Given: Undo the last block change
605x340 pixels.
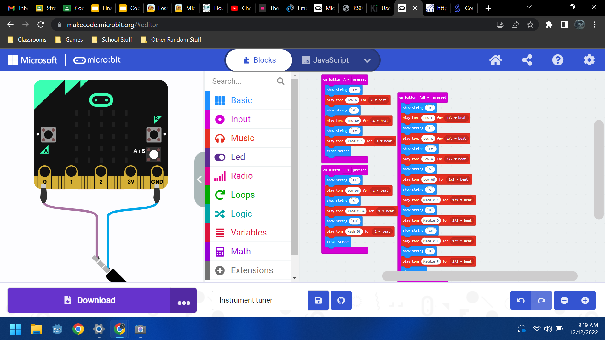Looking at the screenshot, I should click(x=521, y=300).
